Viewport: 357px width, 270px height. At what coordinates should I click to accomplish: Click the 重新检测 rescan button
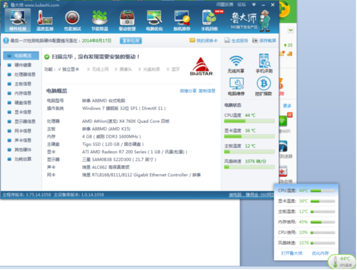[x=131, y=40]
